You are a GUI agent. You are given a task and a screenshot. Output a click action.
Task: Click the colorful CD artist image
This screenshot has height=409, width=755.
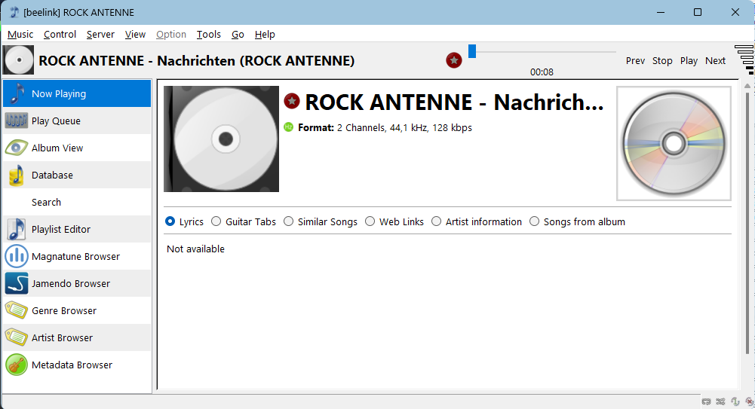[x=674, y=143]
